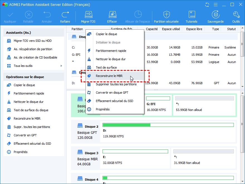Click Test de surface du disque
This screenshot has width=245, height=184.
(x=31, y=110)
